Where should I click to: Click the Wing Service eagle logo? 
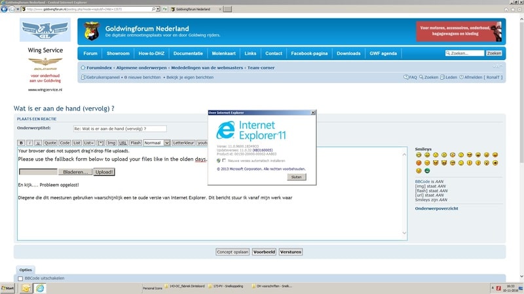[x=45, y=30]
